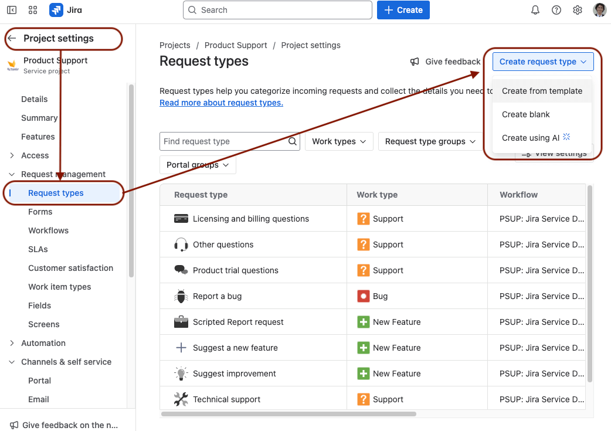Open Portal under Channels & self service
This screenshot has width=611, height=431.
[39, 381]
